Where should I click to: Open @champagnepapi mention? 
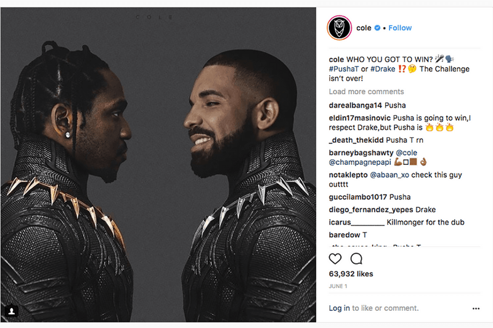pos(360,162)
